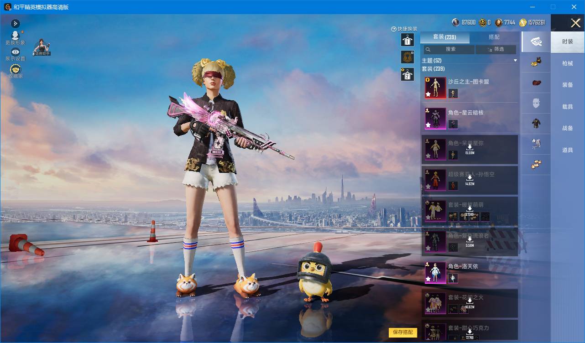Click the locked gold emblem outfit slot
The width and height of the screenshot is (585, 343).
[407, 57]
